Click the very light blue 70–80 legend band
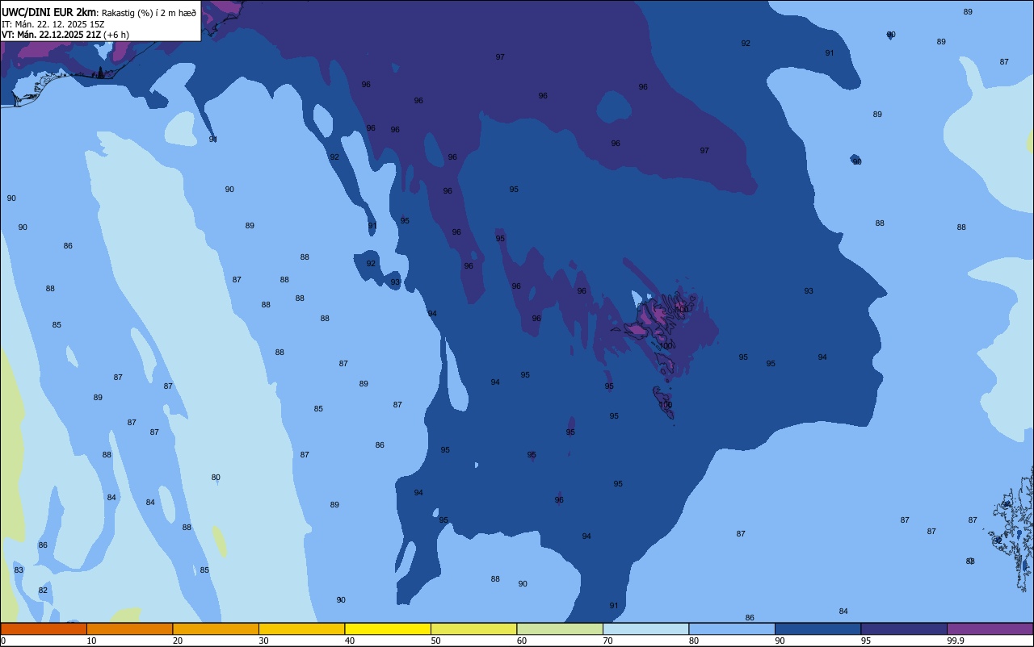This screenshot has height=647, width=1034. coord(645,628)
